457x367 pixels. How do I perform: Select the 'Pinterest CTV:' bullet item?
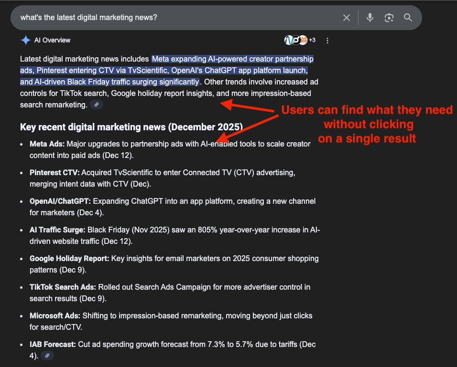[54, 172]
